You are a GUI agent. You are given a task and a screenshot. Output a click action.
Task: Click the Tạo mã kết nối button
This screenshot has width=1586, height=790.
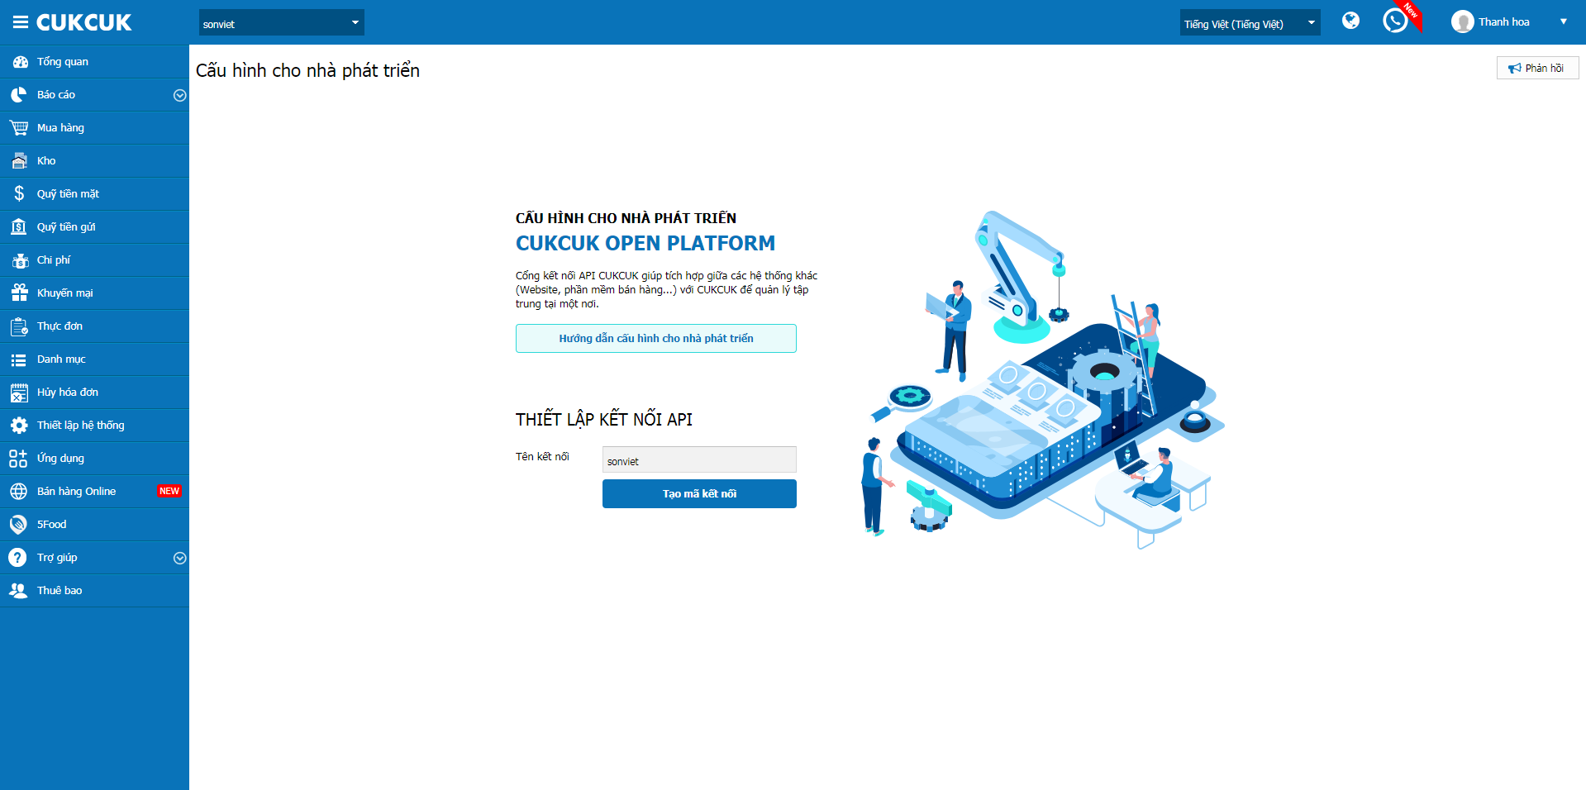(x=699, y=493)
